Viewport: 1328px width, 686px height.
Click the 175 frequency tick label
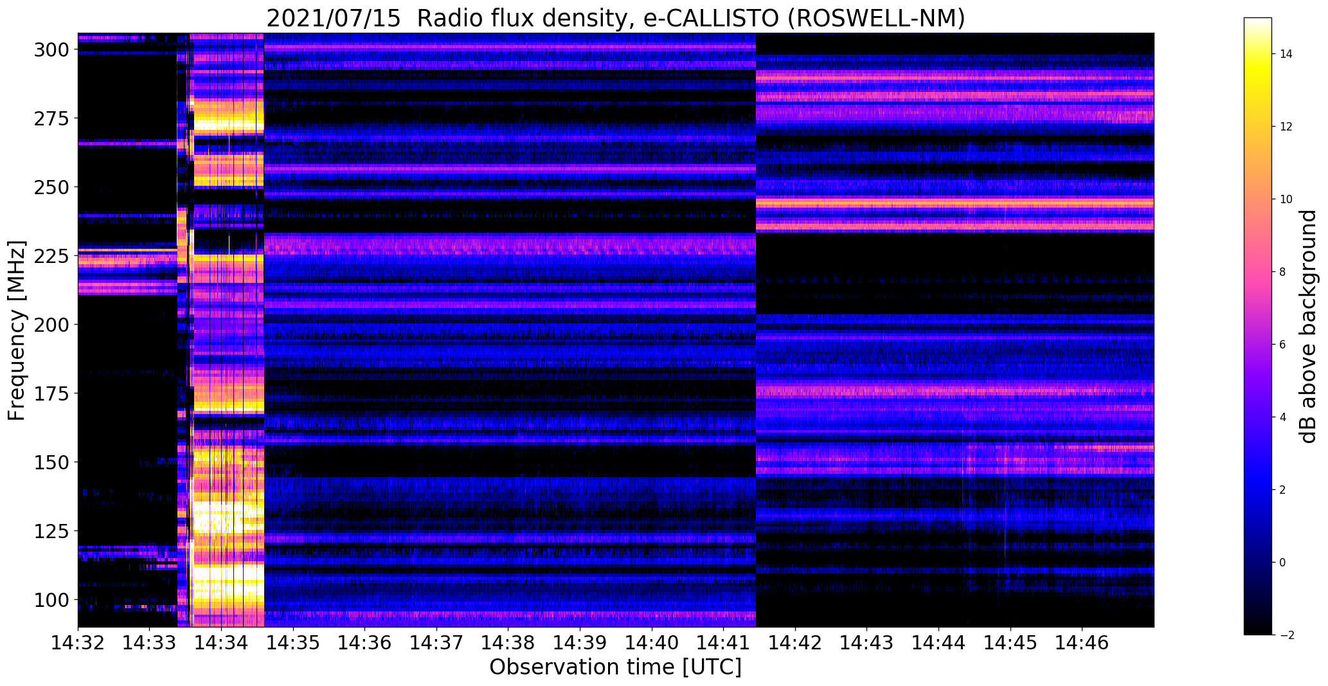pos(51,393)
